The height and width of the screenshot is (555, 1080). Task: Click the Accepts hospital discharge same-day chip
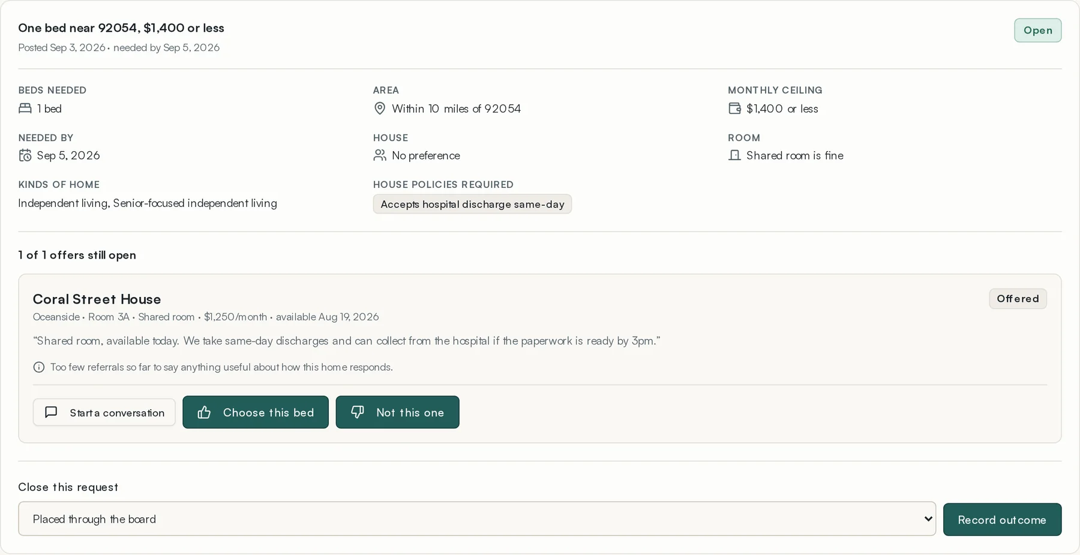pos(472,204)
